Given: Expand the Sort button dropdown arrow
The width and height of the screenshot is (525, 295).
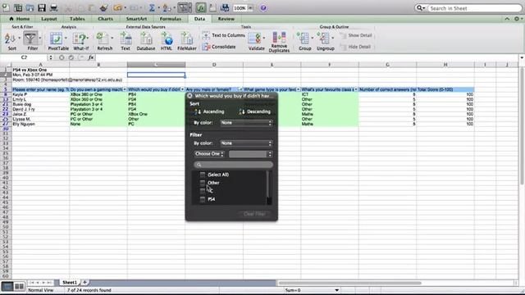Looking at the screenshot, I should 19,39.
